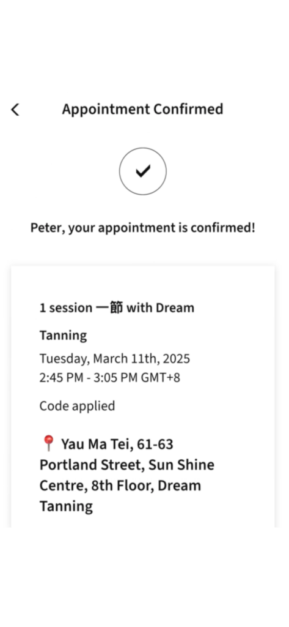The width and height of the screenshot is (289, 627).
Task: Go back using the left chevron arrow
Action: [x=15, y=109]
